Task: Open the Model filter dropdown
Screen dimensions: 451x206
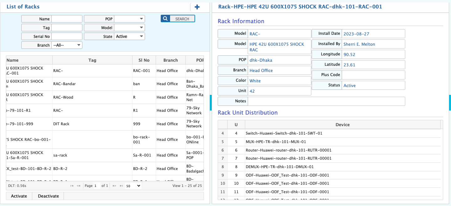Action: click(x=130, y=28)
